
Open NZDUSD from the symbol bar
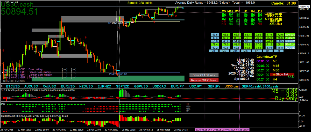click(x=86, y=86)
